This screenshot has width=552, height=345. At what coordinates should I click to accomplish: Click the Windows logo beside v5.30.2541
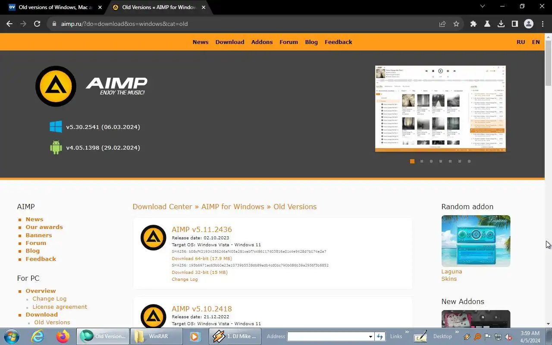point(56,127)
